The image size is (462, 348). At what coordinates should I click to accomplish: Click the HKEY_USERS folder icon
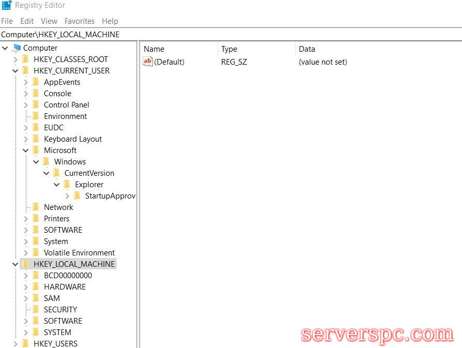tap(25, 344)
